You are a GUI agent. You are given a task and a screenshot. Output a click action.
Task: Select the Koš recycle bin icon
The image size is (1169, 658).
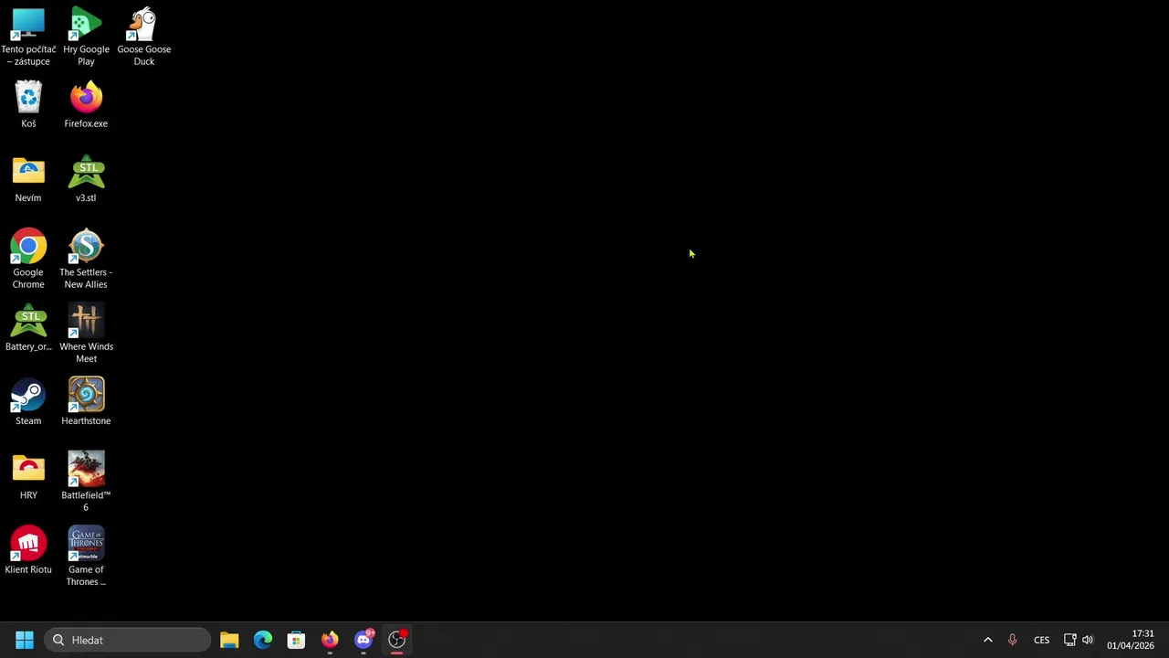(28, 104)
